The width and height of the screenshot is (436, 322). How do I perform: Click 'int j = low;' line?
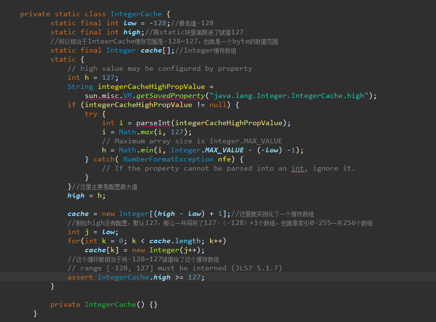[93, 232]
